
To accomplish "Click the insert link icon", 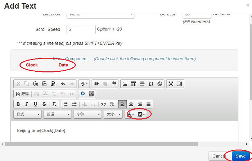I will (96, 84).
